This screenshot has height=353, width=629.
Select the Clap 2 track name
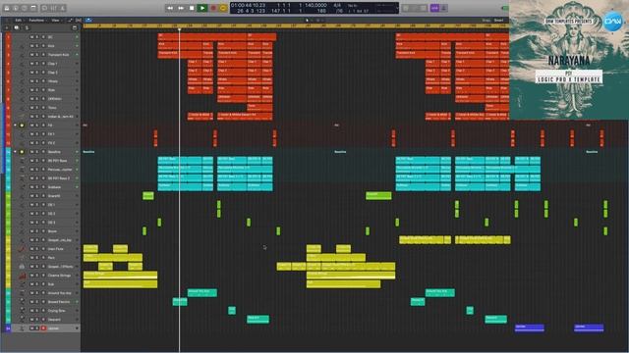[52, 73]
